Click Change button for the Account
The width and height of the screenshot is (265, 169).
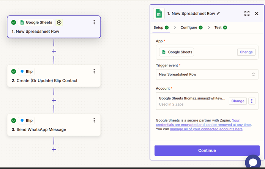pyautogui.click(x=238, y=101)
